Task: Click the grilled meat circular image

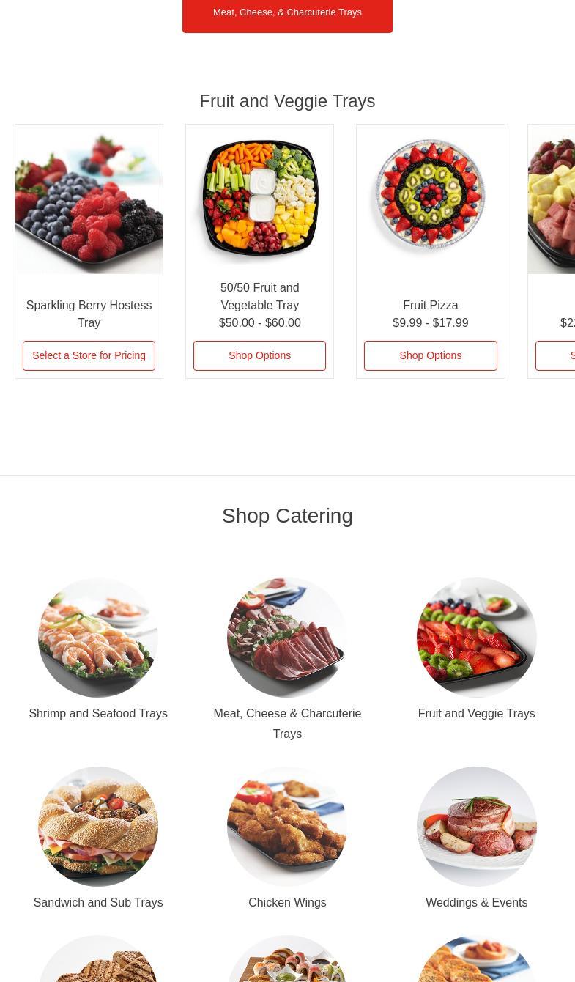Action: coord(98,959)
